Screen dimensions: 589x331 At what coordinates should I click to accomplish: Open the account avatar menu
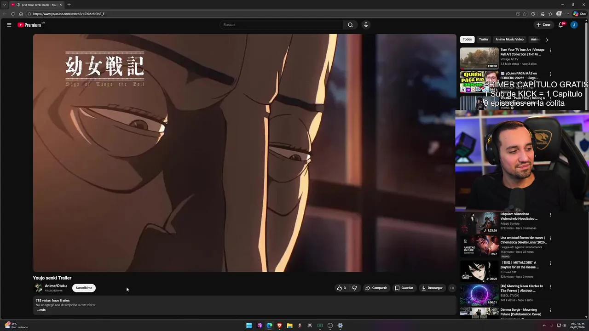[x=574, y=25]
